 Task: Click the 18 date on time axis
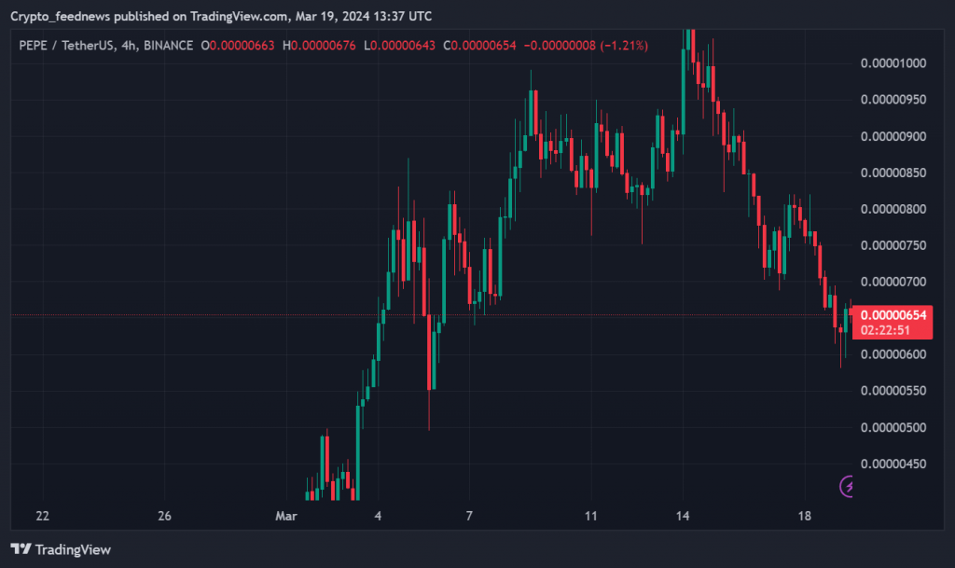coord(806,516)
